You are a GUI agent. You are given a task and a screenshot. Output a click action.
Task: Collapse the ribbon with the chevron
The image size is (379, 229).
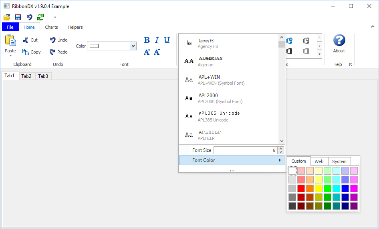(373, 26)
